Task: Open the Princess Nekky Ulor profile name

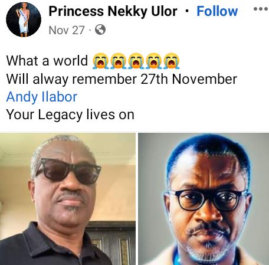Action: point(113,11)
